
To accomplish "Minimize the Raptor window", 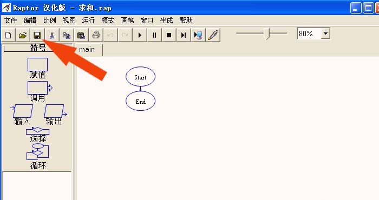I will (356, 8).
